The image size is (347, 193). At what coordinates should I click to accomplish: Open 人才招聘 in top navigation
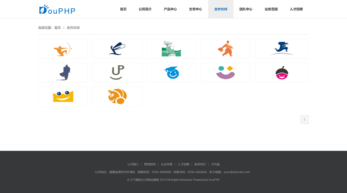(x=296, y=9)
